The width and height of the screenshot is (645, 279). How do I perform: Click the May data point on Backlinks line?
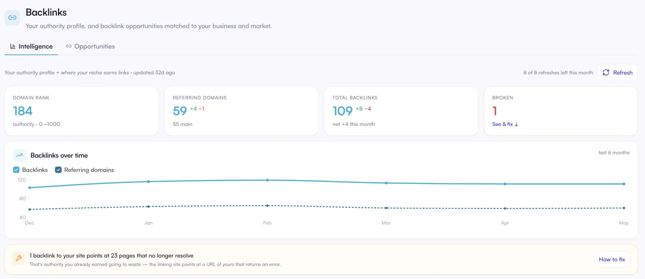(624, 184)
